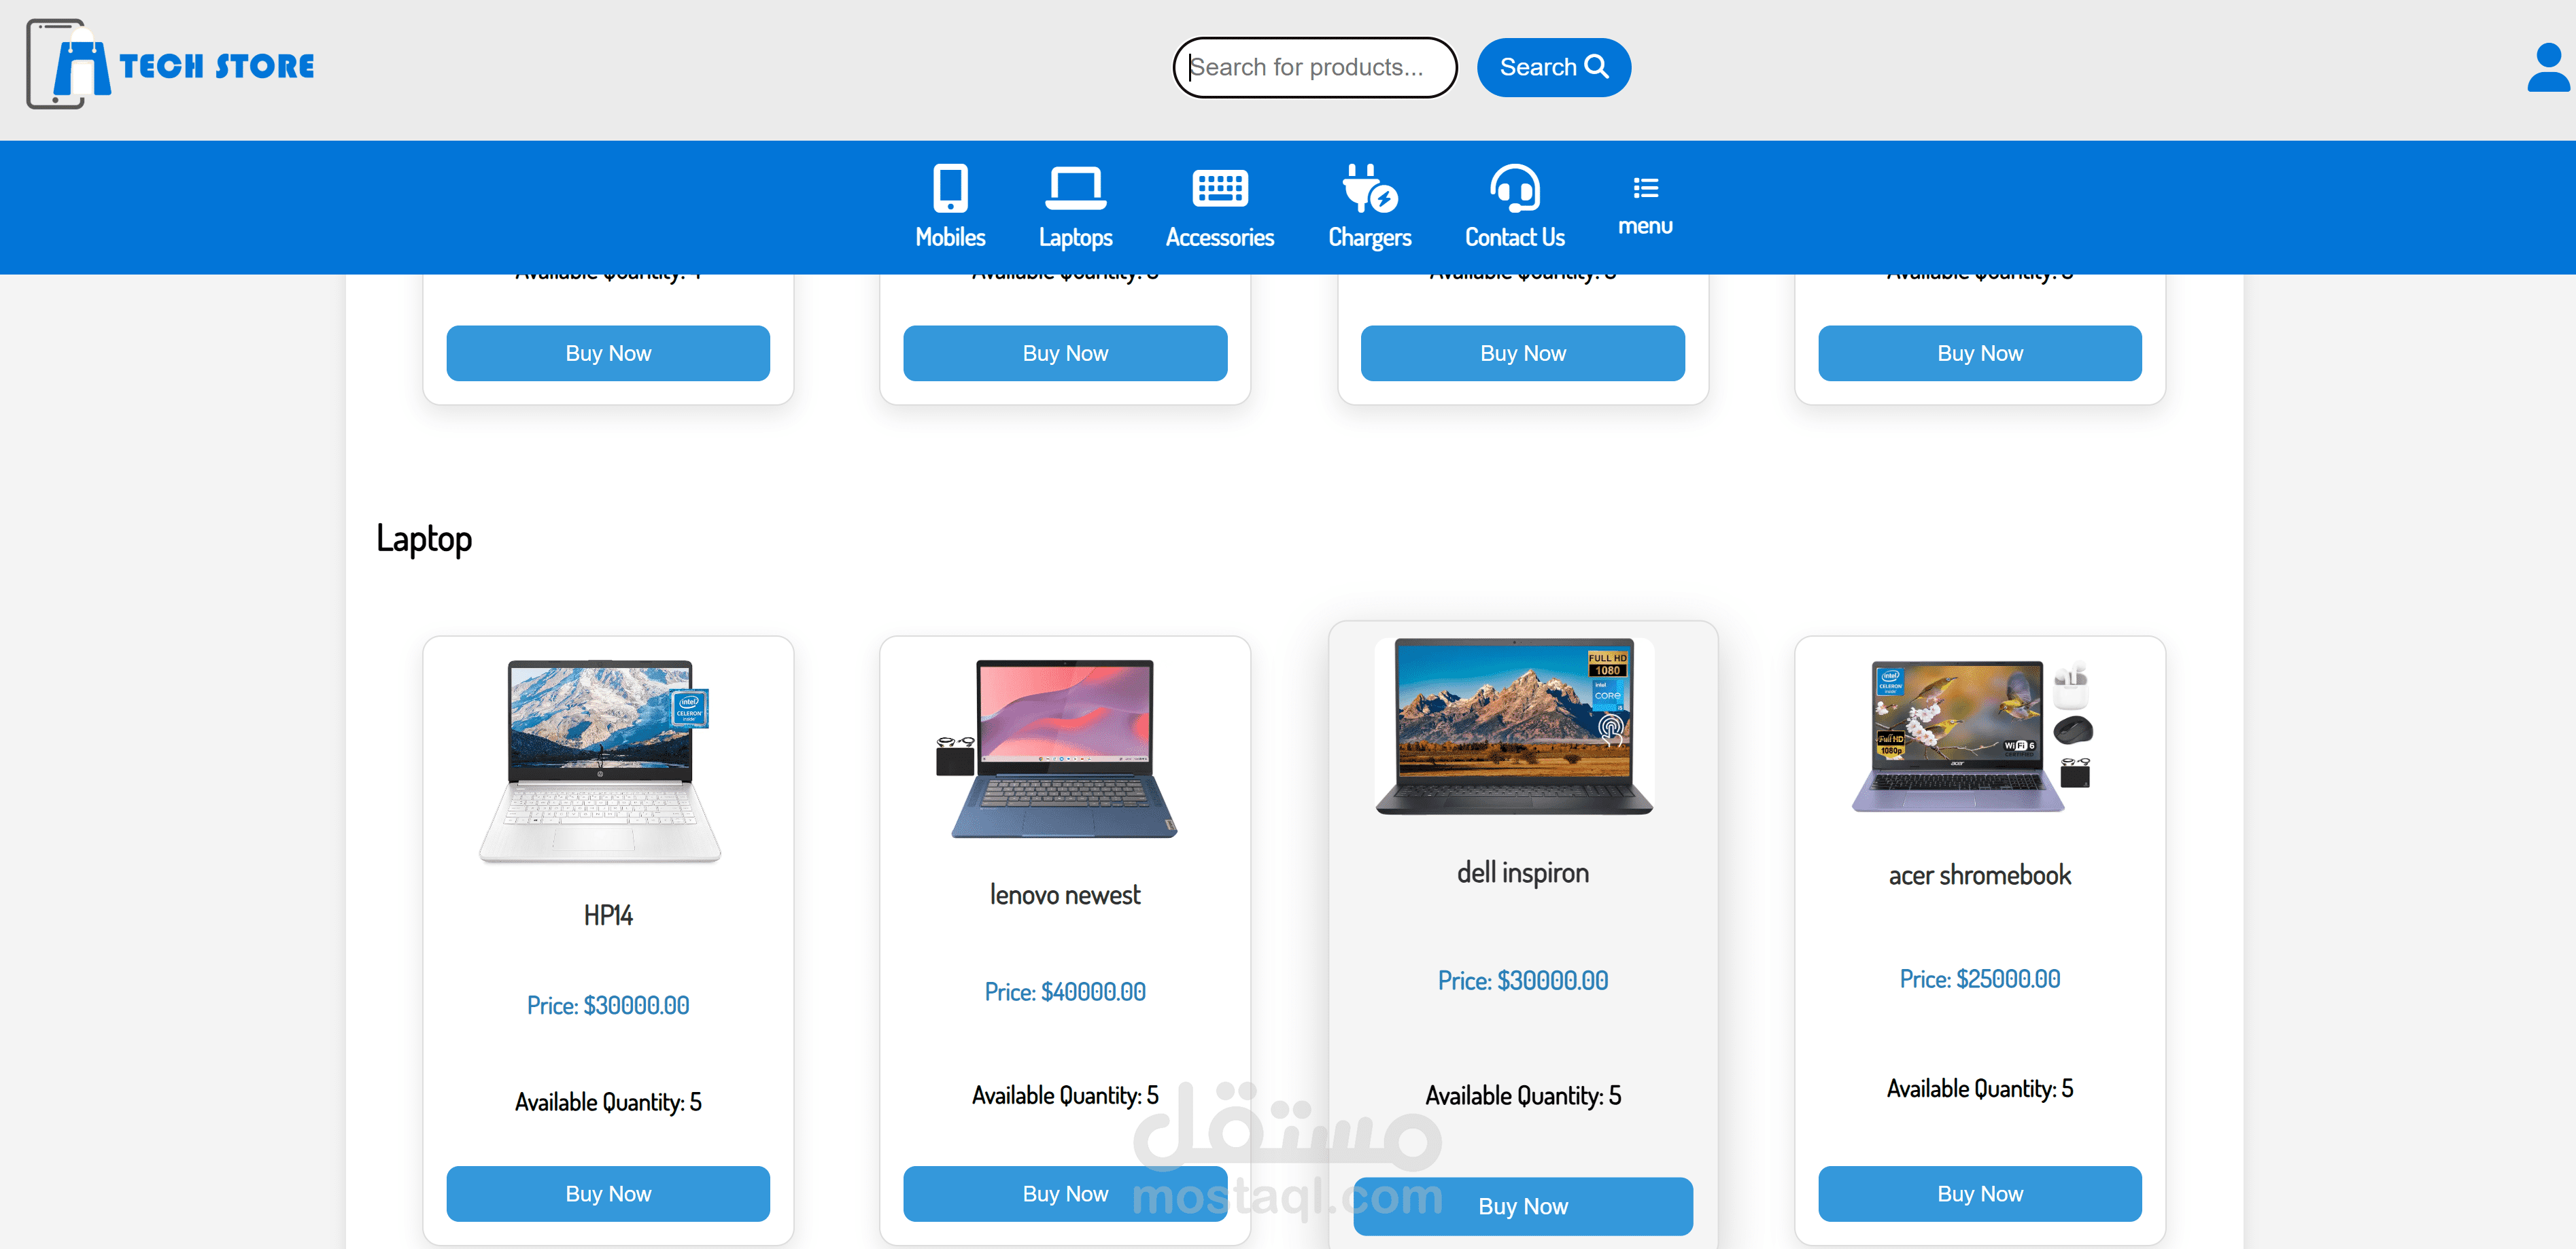View the acer shromebook product image
Image resolution: width=2576 pixels, height=1249 pixels.
point(1972,737)
